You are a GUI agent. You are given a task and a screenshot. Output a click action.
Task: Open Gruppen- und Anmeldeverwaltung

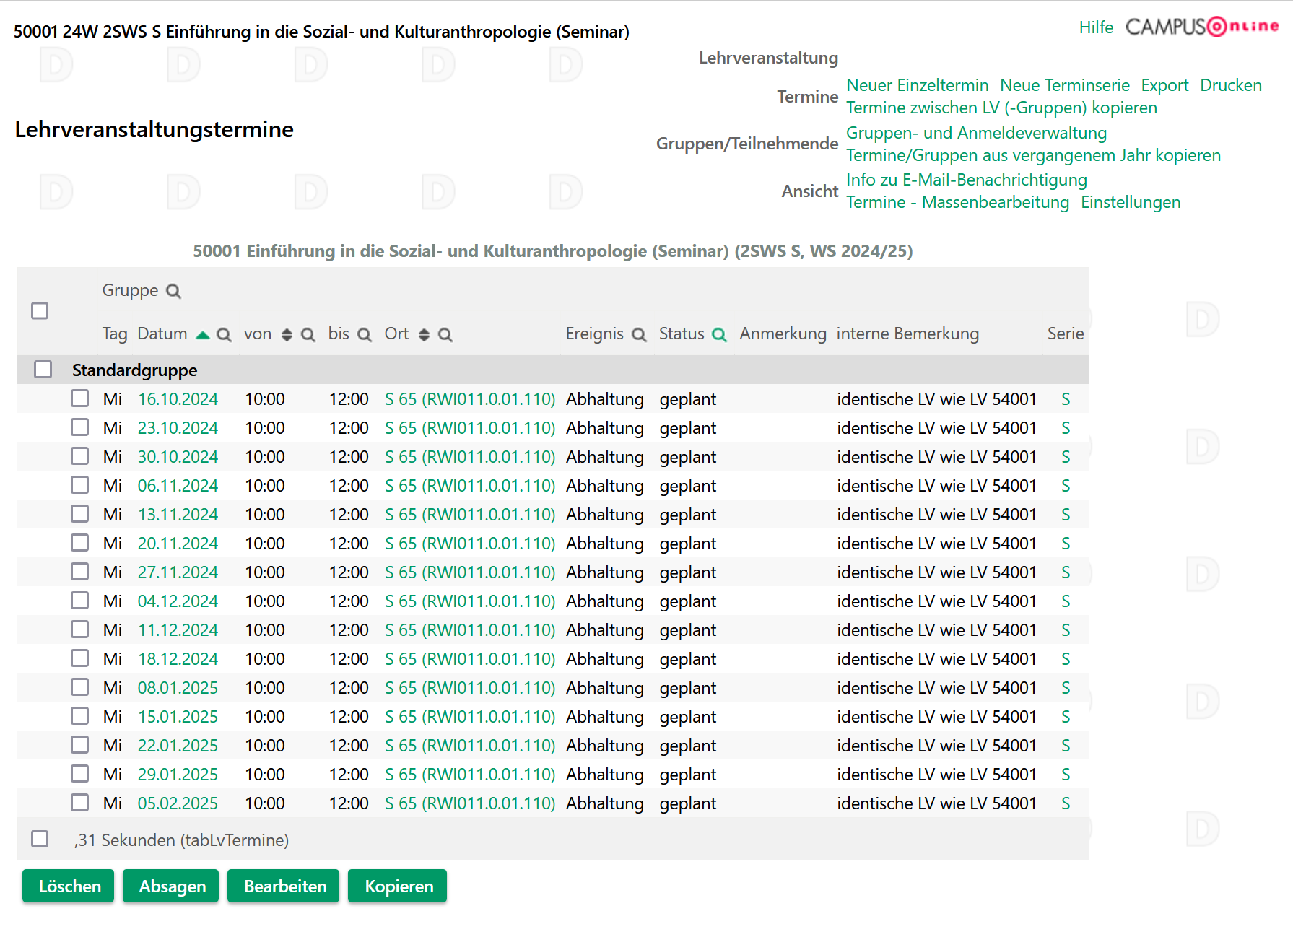coord(976,133)
